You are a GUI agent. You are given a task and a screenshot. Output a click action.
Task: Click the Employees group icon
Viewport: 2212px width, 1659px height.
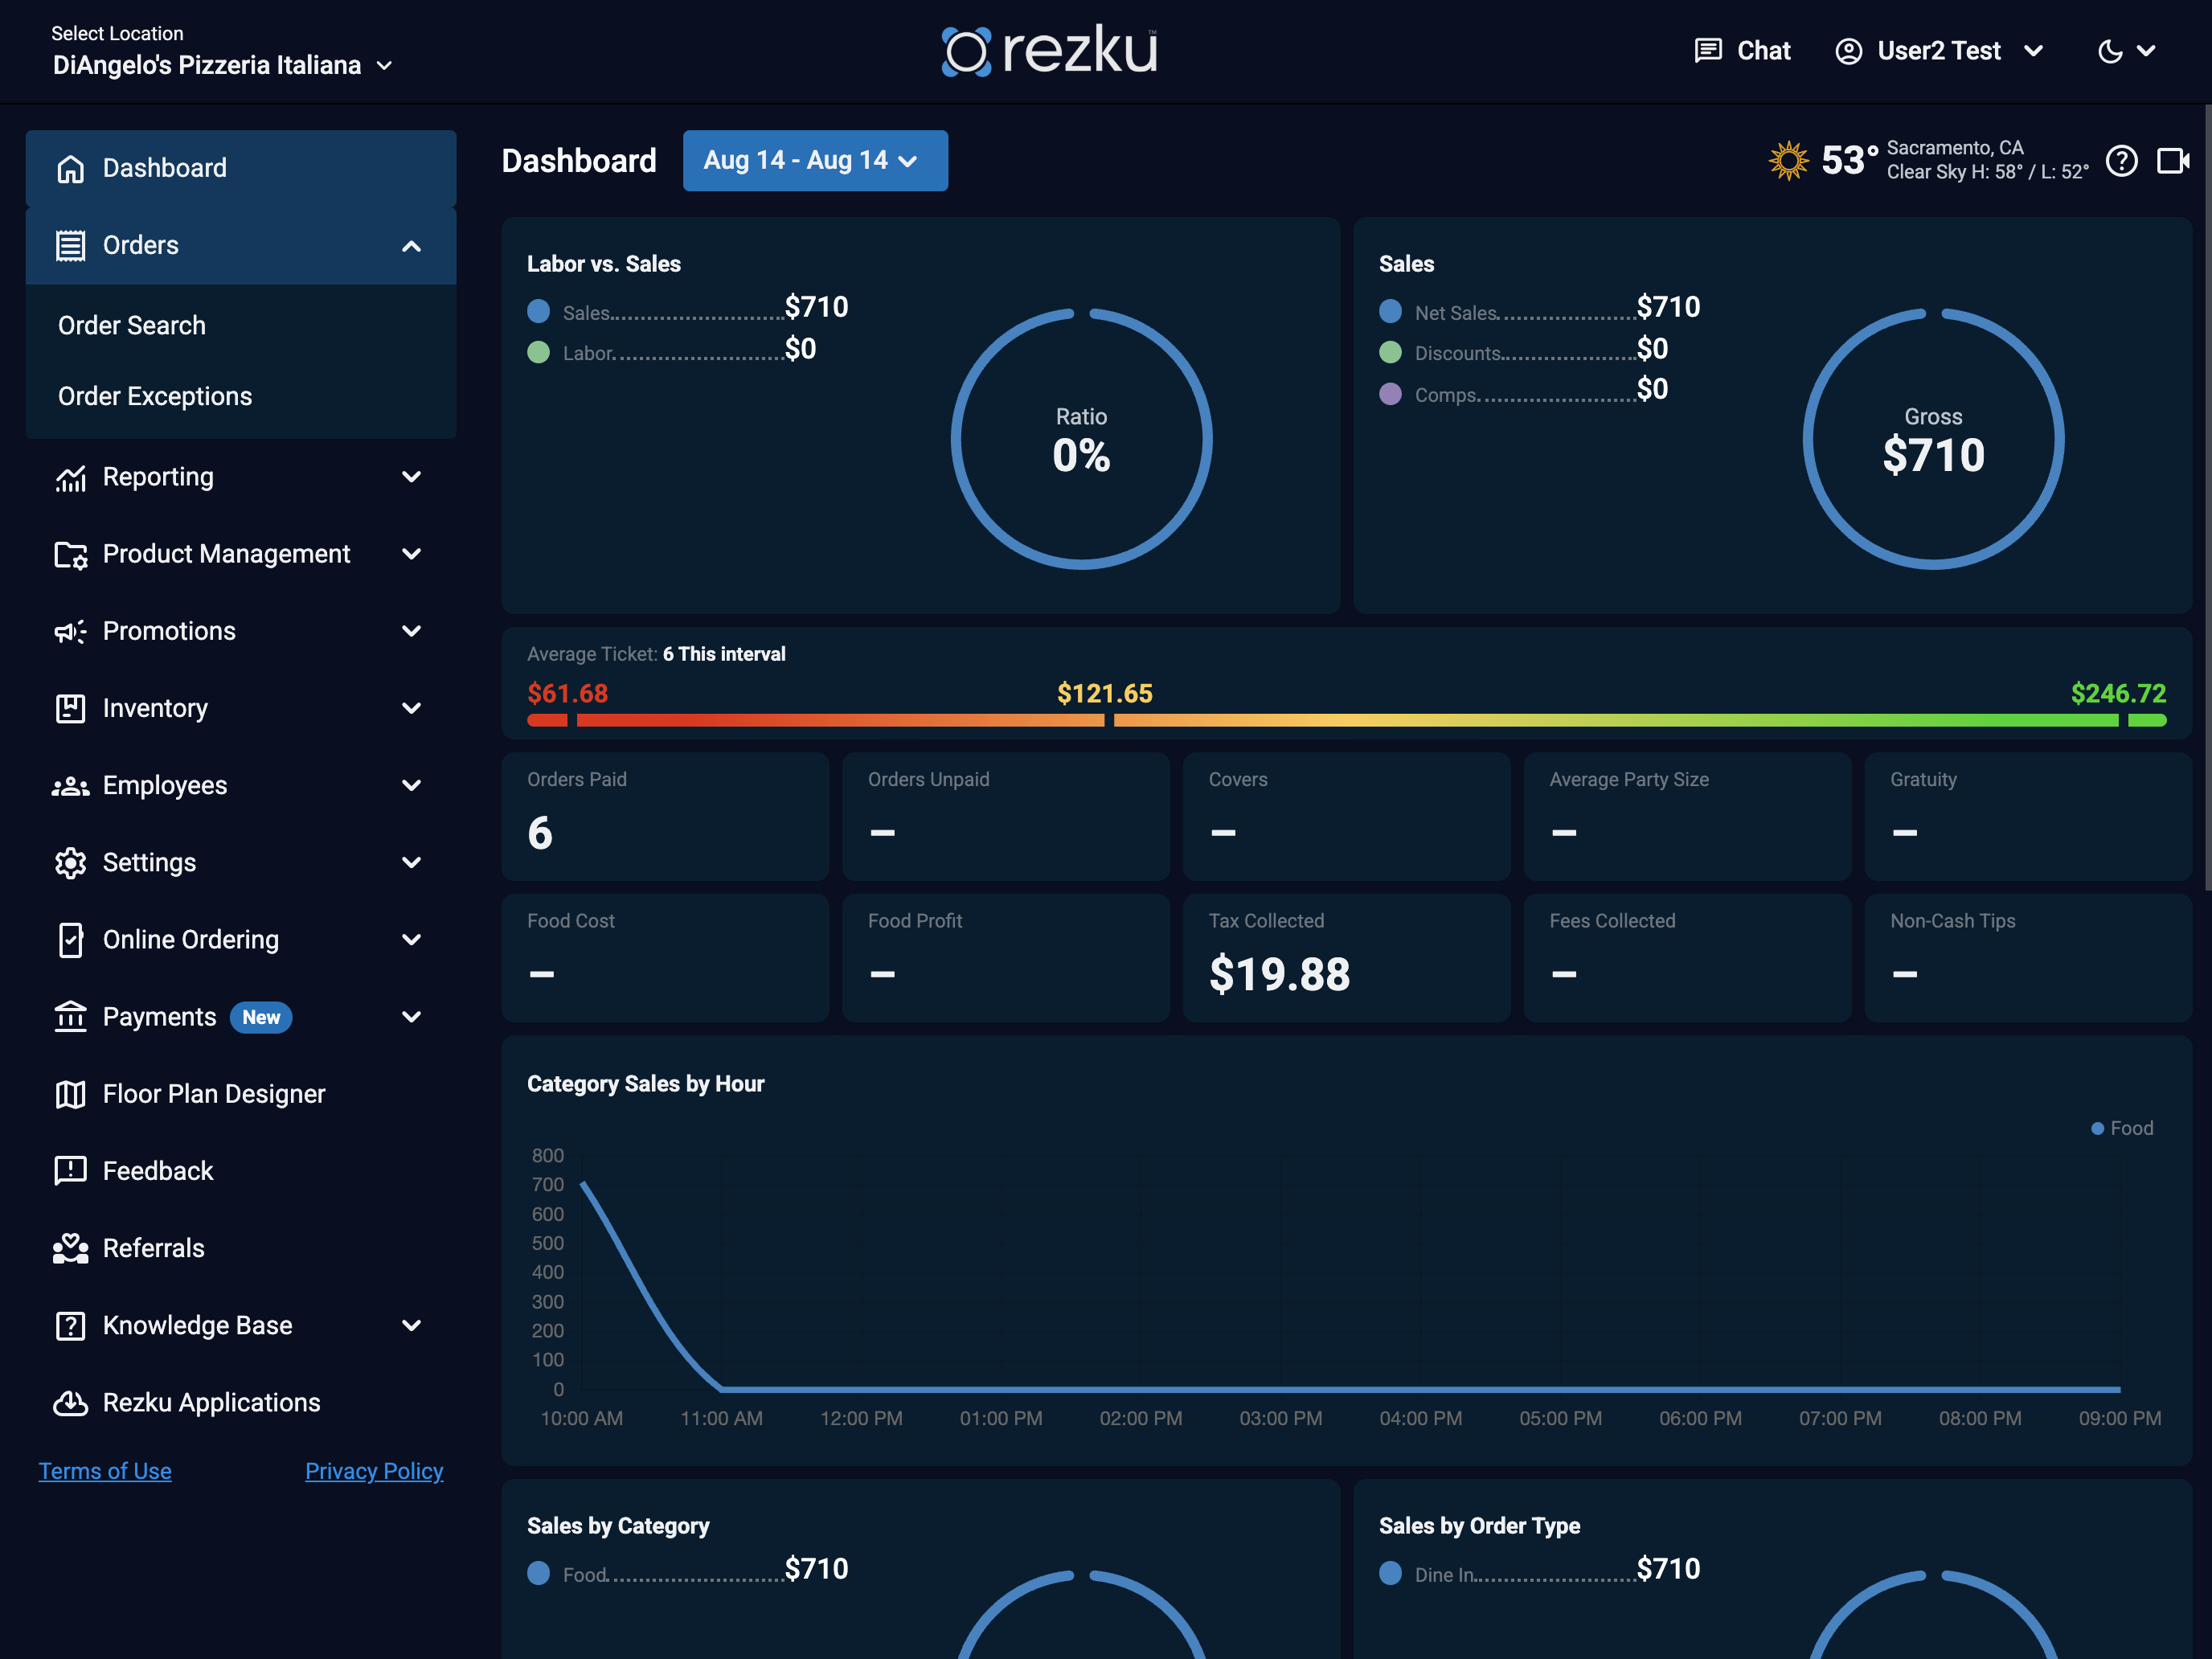point(70,786)
